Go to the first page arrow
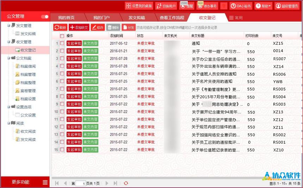The image size is (303, 188). tap(57, 183)
